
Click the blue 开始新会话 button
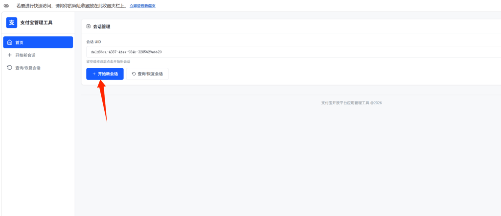(x=105, y=74)
